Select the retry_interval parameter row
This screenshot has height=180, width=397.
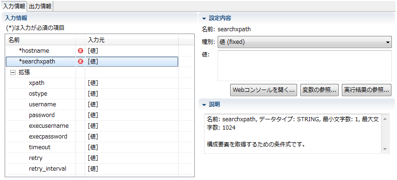click(x=92, y=169)
